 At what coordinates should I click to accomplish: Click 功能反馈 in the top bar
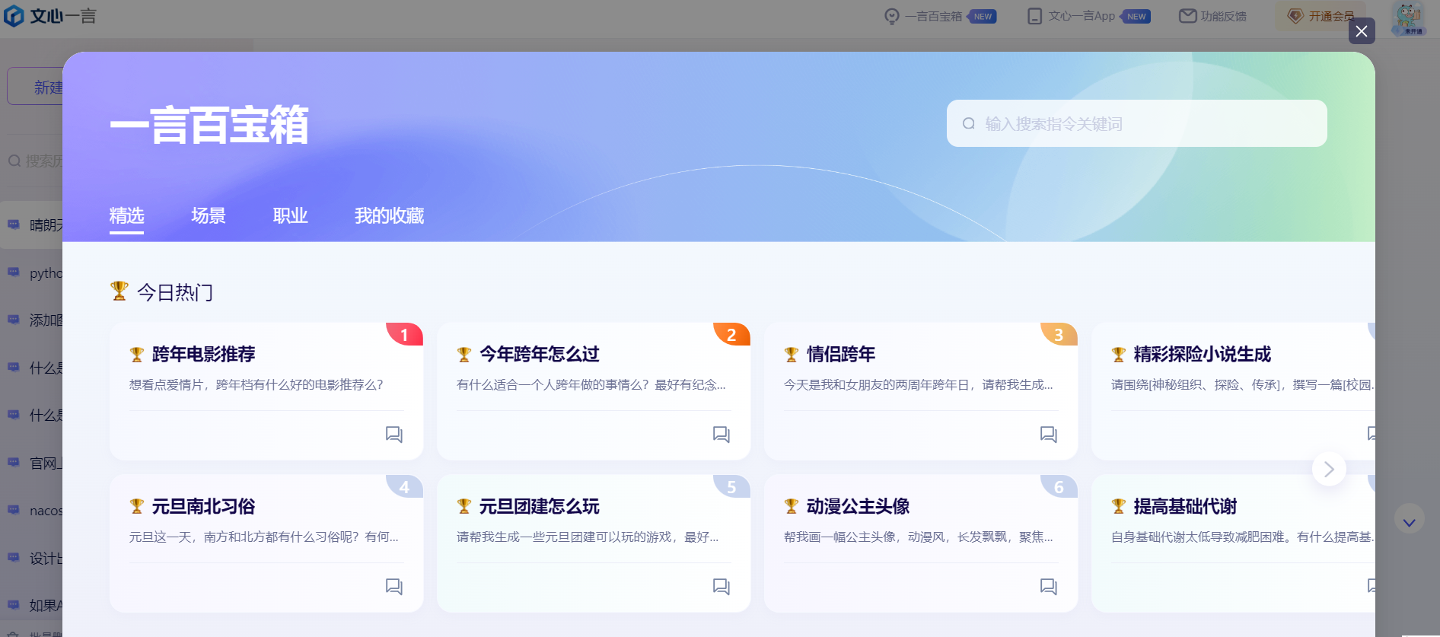tap(1213, 16)
